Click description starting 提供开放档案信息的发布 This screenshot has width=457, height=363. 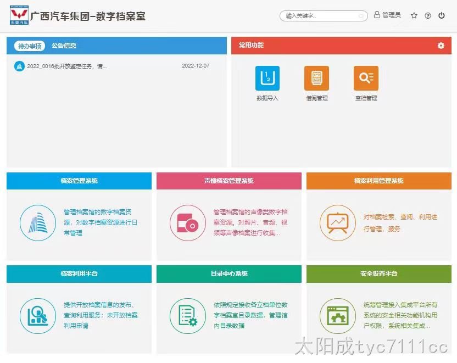101,315
